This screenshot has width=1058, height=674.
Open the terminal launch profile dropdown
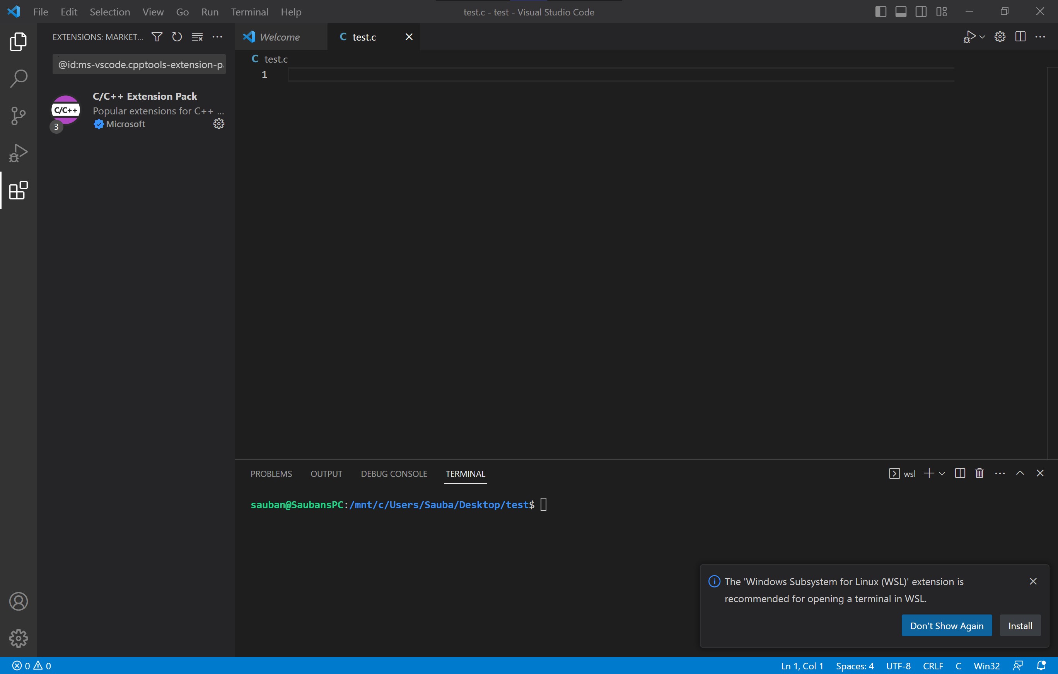coord(942,473)
